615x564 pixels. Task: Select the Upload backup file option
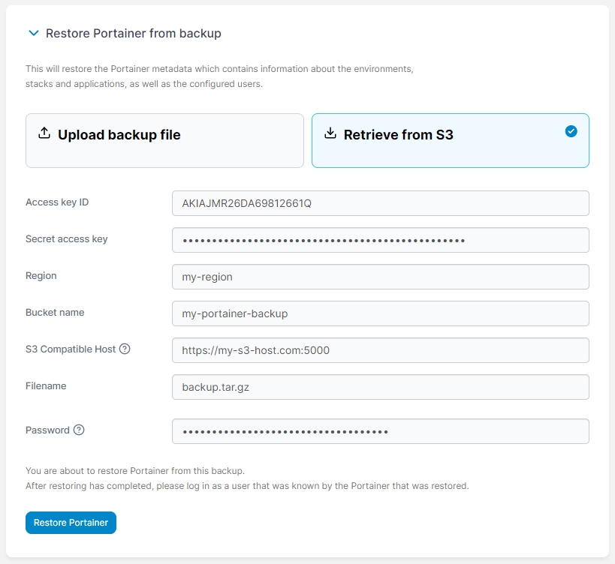[x=164, y=140]
